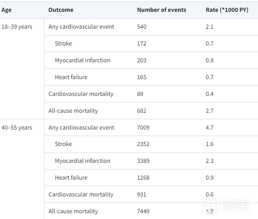Click Cardiovascular mortality in 40–55 years group

tap(81, 195)
